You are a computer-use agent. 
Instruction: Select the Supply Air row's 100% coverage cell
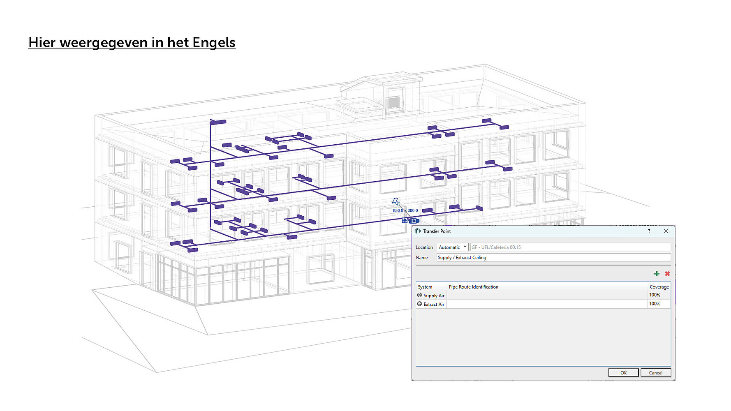pos(659,295)
